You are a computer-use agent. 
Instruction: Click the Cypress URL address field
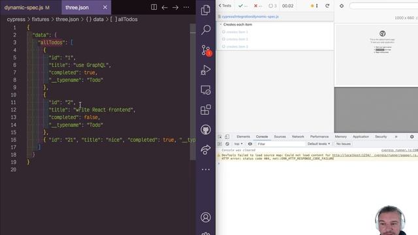coord(383,6)
